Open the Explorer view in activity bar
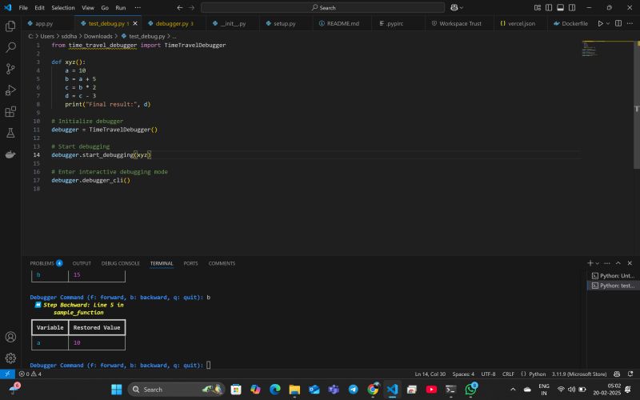Image resolution: width=640 pixels, height=400 pixels. tap(10, 26)
